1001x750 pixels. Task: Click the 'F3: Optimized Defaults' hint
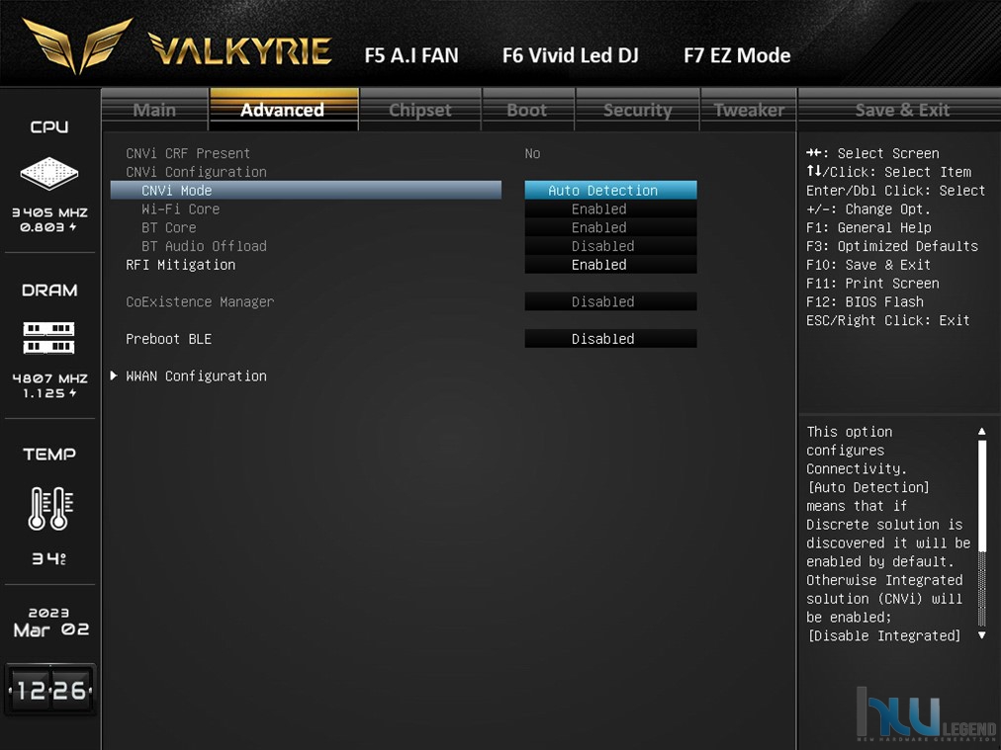[x=892, y=246]
